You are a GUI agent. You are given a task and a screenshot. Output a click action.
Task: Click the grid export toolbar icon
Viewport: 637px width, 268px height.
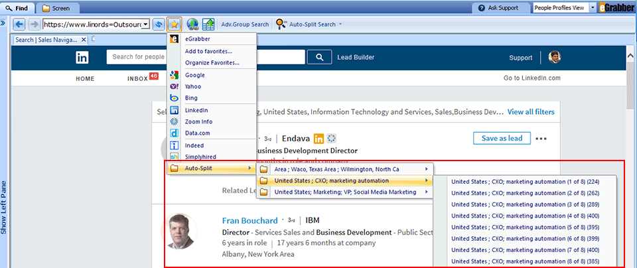coord(208,25)
